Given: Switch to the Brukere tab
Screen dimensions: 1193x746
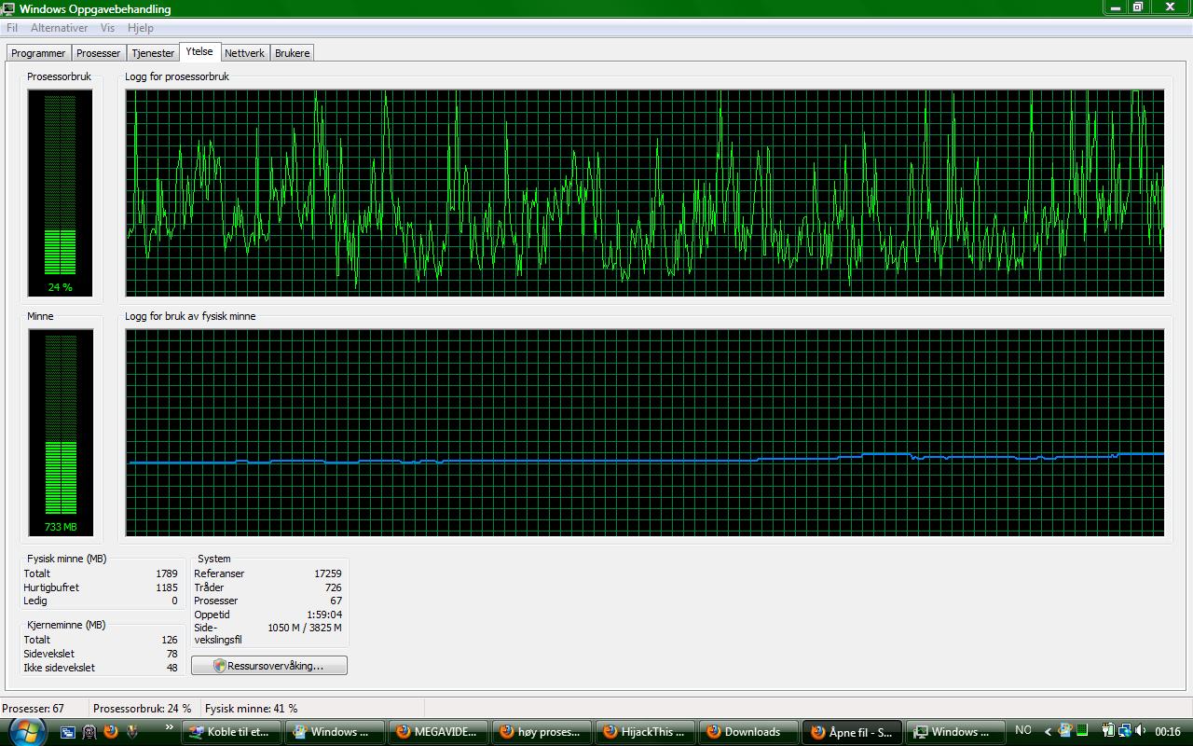Looking at the screenshot, I should coord(292,53).
